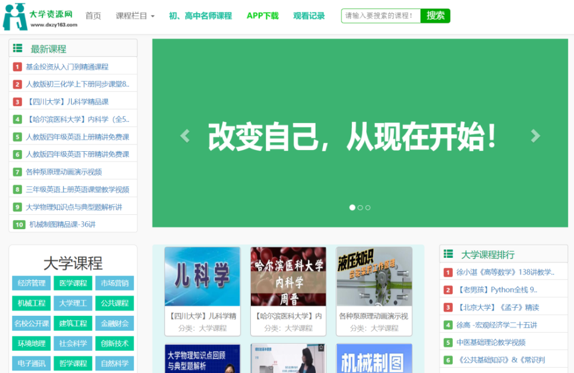Open the 儿科学 course thumbnail
The image size is (574, 373).
(203, 277)
